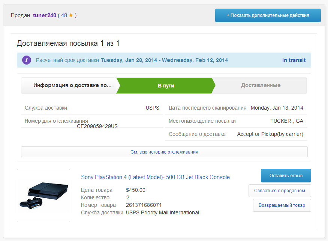This screenshot has width=328, height=241.
Task: Click the "In transit" status label
Action: click(294, 60)
